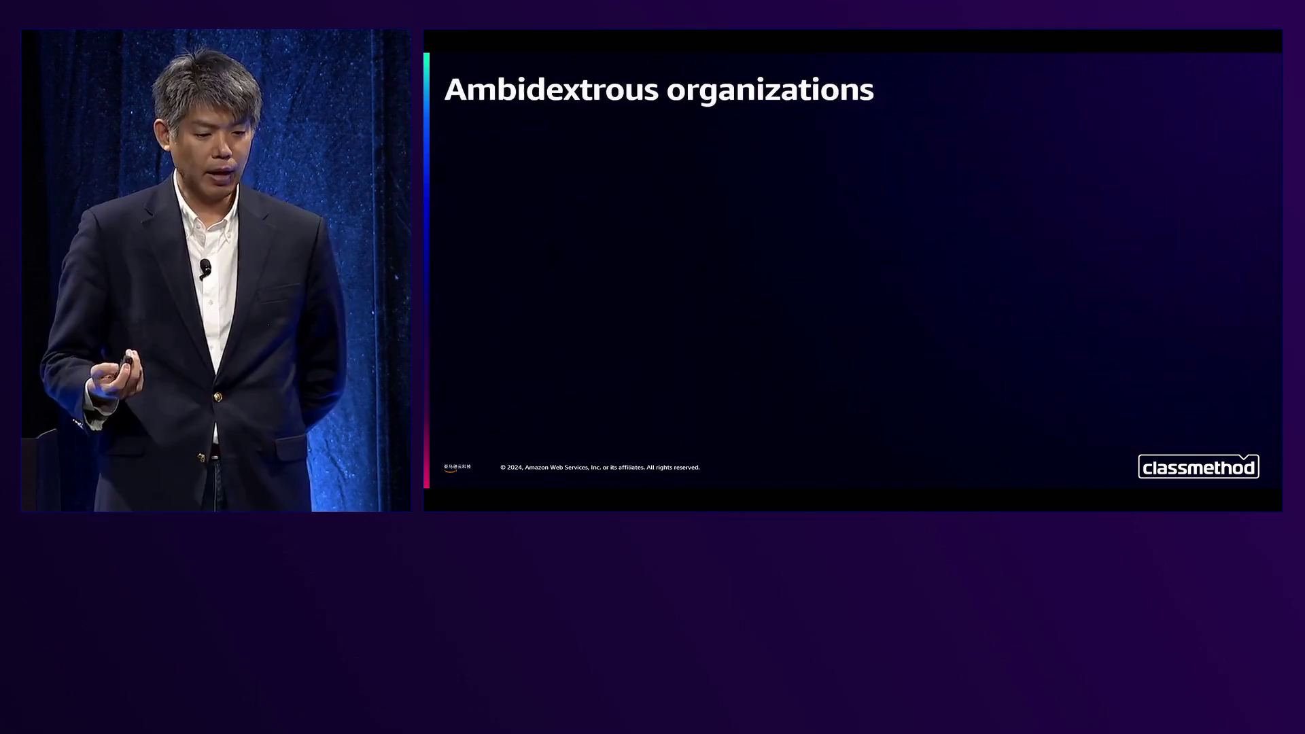Click the copyright symbol before 2024

point(503,468)
